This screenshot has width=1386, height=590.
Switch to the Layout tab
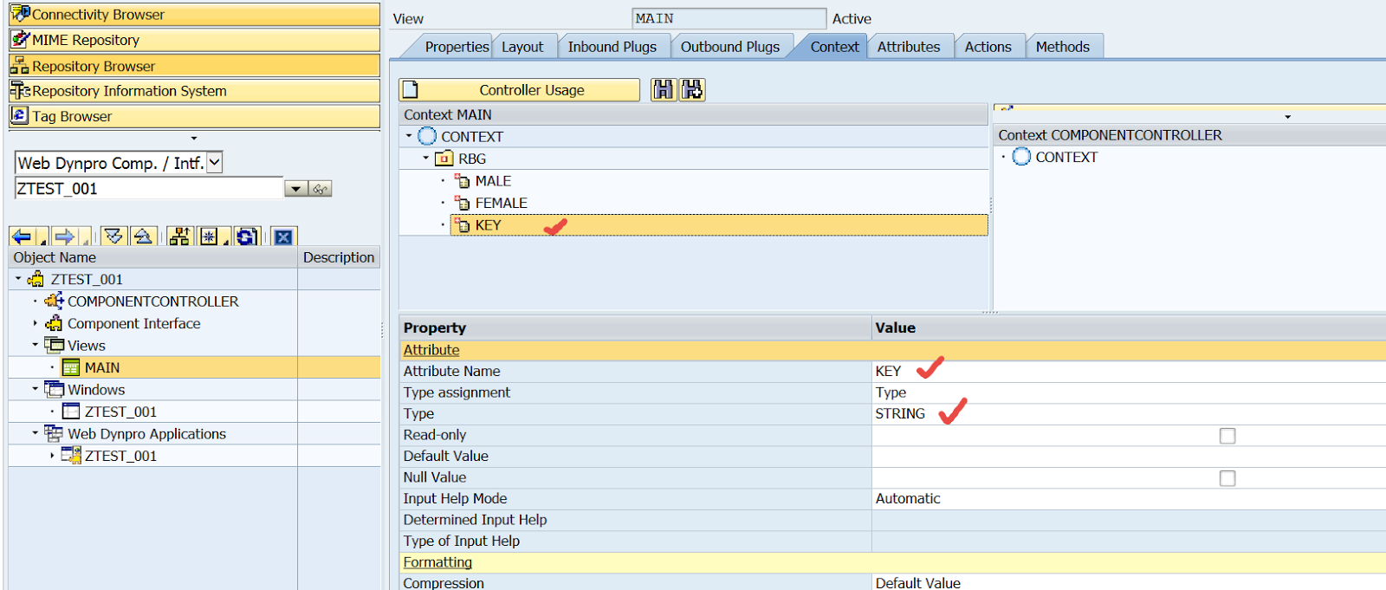522,47
